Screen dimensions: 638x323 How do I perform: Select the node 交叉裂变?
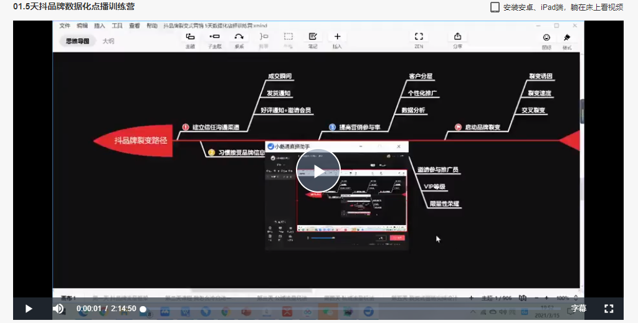pos(533,110)
